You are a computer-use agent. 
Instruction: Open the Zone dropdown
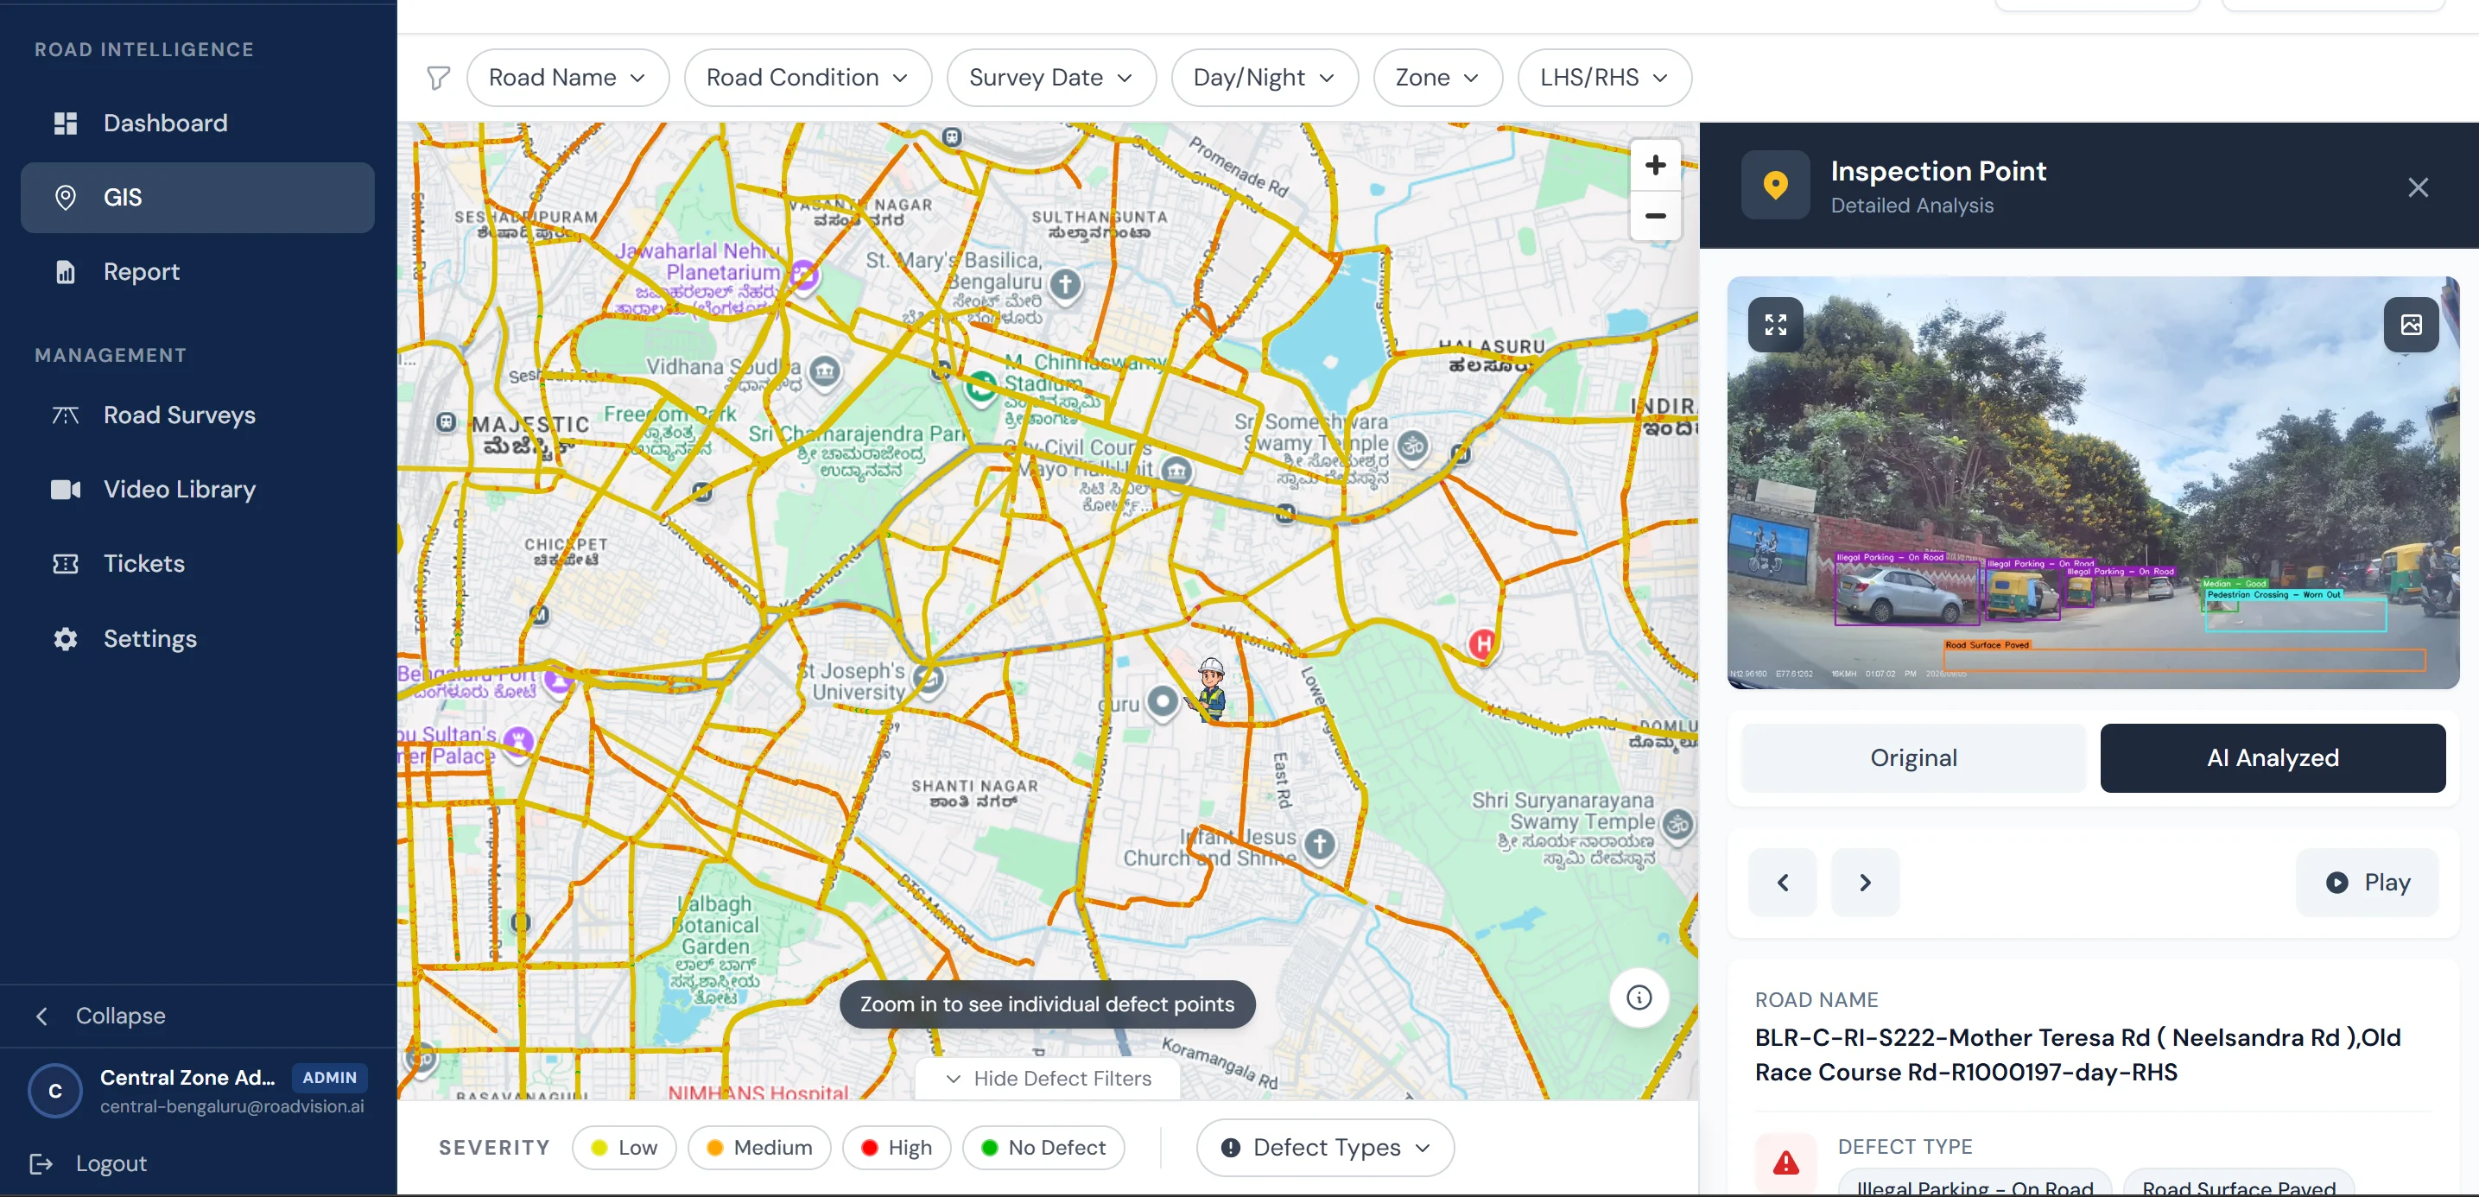[1436, 78]
